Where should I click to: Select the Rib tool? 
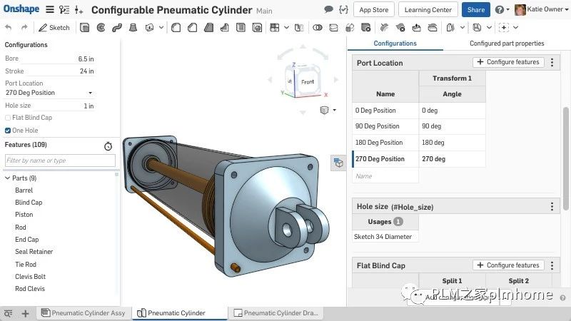tap(225, 28)
